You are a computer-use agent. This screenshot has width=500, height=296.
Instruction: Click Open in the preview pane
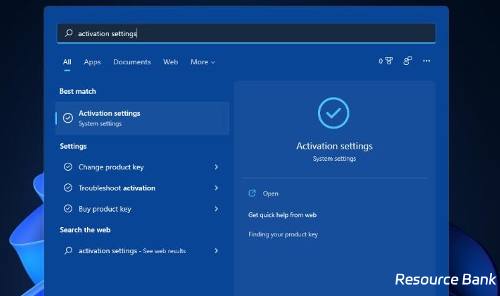coord(270,194)
